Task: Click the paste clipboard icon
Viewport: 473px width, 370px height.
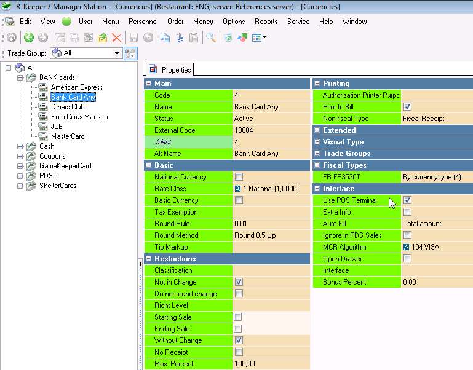Action: click(x=194, y=37)
